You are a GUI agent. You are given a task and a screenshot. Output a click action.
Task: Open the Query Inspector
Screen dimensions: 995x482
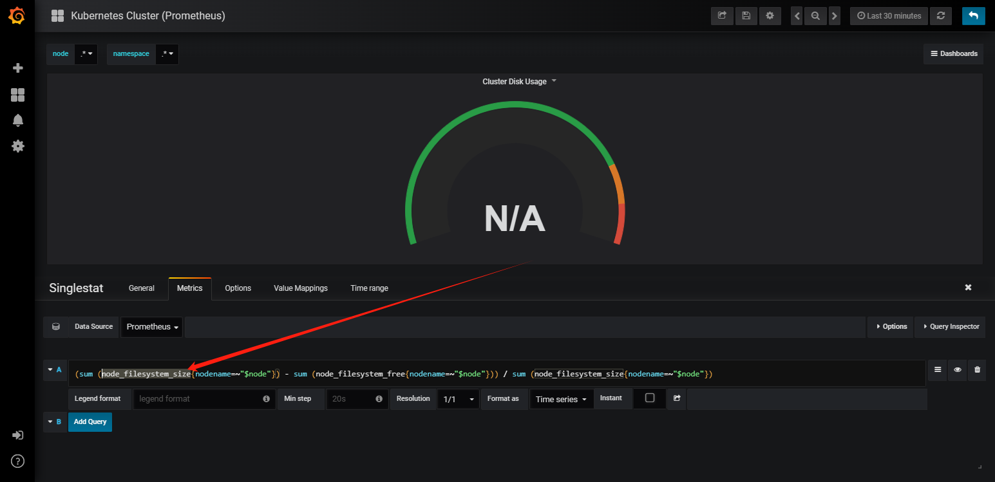click(x=951, y=327)
